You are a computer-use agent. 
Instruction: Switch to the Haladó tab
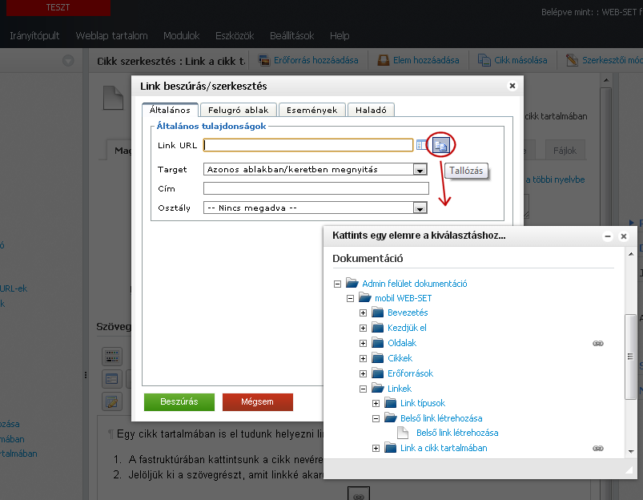tap(371, 111)
